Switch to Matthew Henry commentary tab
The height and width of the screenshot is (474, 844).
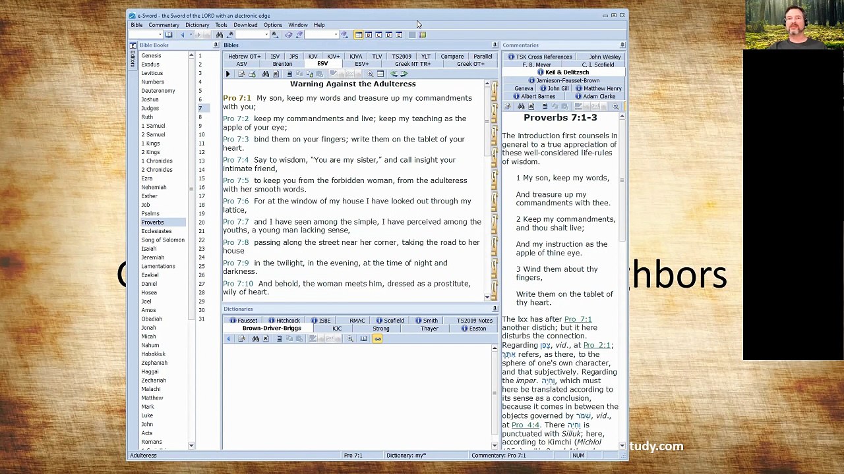click(x=599, y=88)
